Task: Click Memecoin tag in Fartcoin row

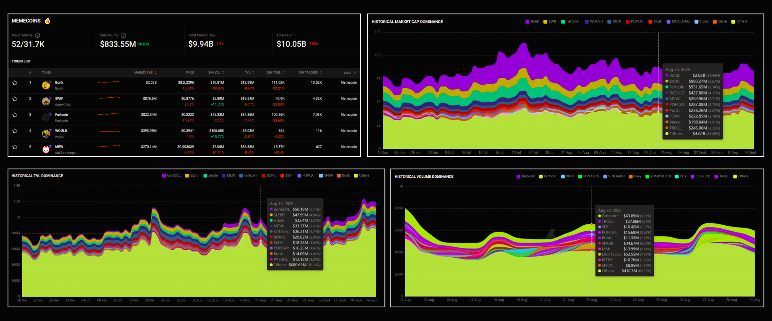Action: (349, 115)
